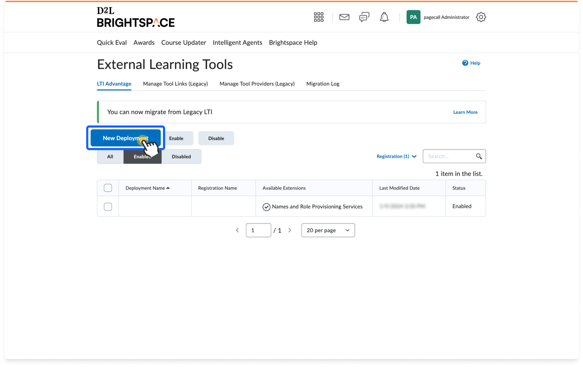Image resolution: width=583 pixels, height=367 pixels.
Task: Filter list by Disabled
Action: [181, 156]
